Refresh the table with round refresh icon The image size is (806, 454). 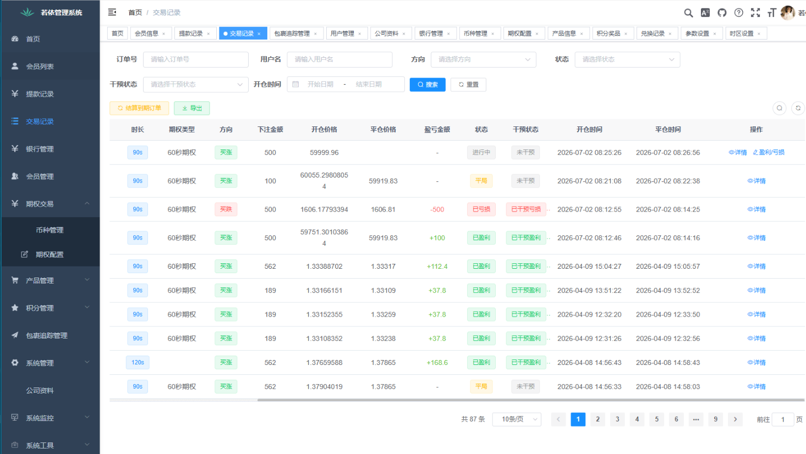tap(798, 108)
